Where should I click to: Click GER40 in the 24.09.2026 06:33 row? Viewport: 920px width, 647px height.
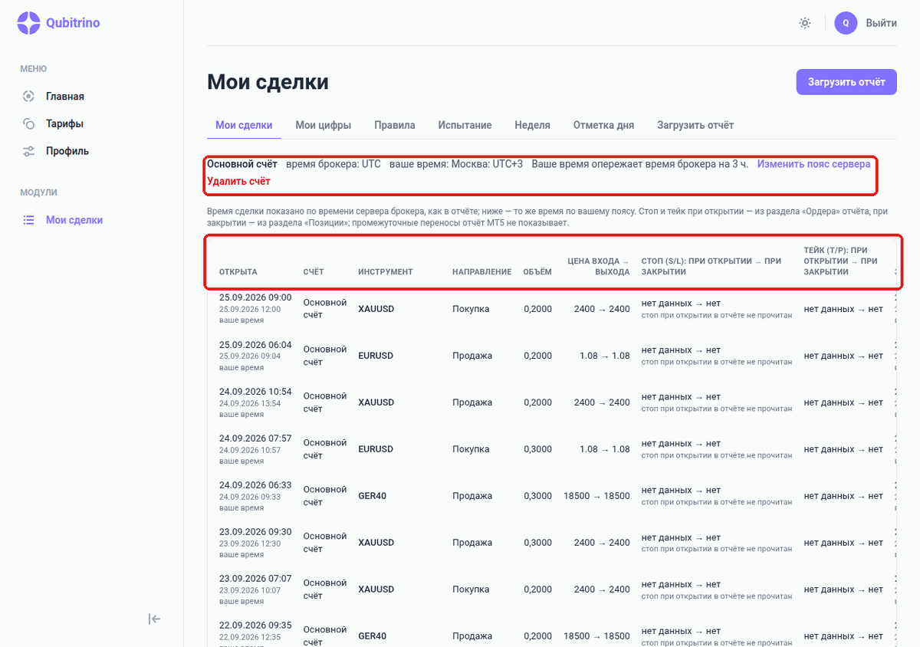pos(373,496)
